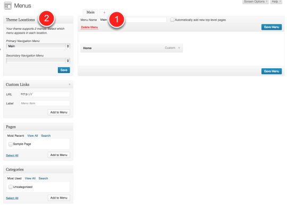Open Primary Navigation Menu dropdown
Viewport: 287px width, 205px height.
click(38, 46)
